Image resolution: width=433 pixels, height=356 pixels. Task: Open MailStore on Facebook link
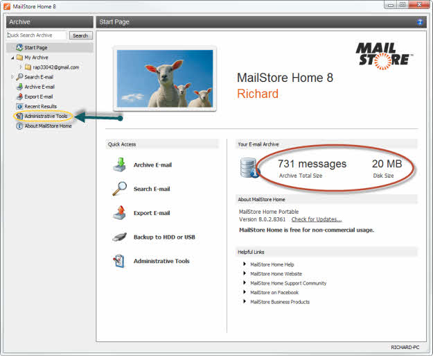tap(274, 292)
